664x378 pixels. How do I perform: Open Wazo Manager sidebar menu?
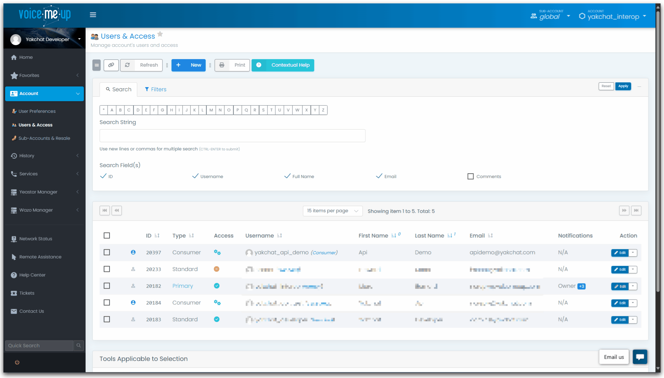click(44, 210)
